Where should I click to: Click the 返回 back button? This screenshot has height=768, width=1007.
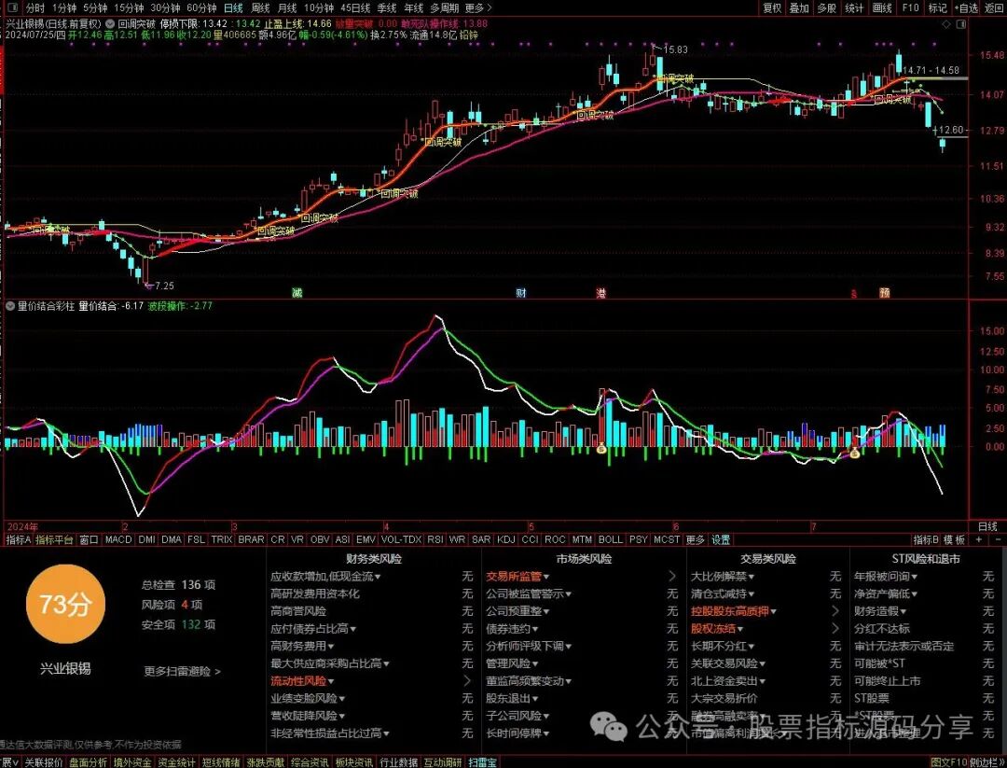[x=994, y=7]
